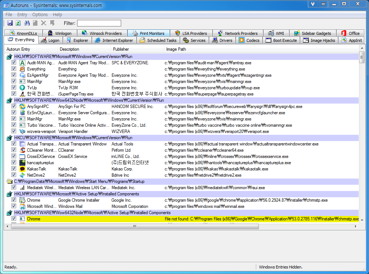Uncheck the AnySign4PC autorun entry
369x274 pixels.
(14, 106)
